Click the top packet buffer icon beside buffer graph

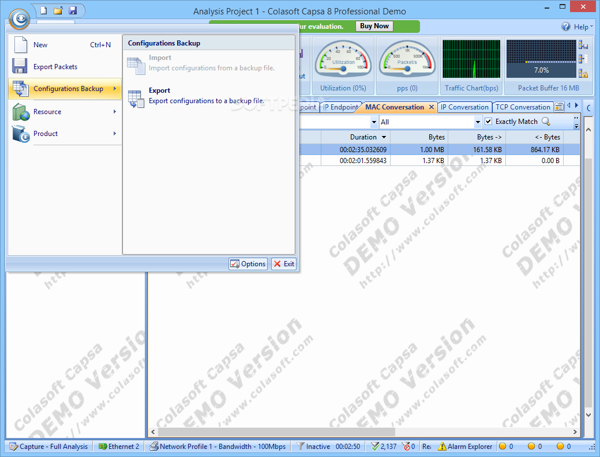pos(583,45)
